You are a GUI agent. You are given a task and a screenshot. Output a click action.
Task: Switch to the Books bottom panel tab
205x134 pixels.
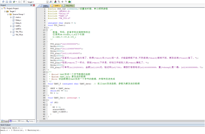click(13, 121)
